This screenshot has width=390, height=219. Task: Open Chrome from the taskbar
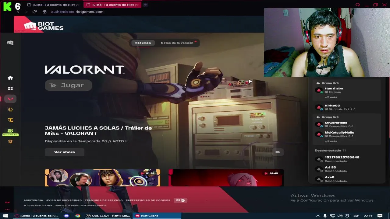point(78,216)
